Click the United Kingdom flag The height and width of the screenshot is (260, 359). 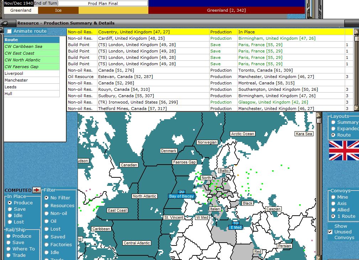pos(344,150)
